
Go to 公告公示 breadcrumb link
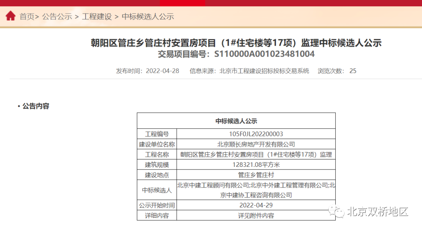pos(57,17)
